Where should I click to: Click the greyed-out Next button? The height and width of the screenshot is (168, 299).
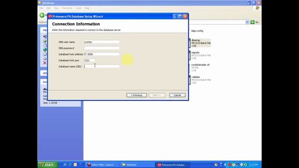[x=157, y=95]
